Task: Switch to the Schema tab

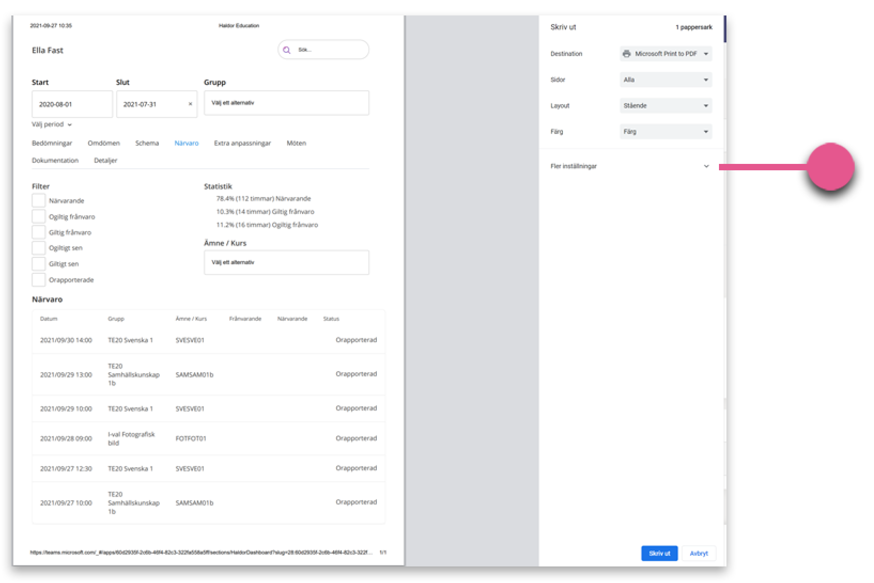Action: [147, 143]
